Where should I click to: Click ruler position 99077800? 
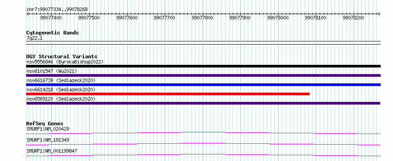(x=202, y=18)
